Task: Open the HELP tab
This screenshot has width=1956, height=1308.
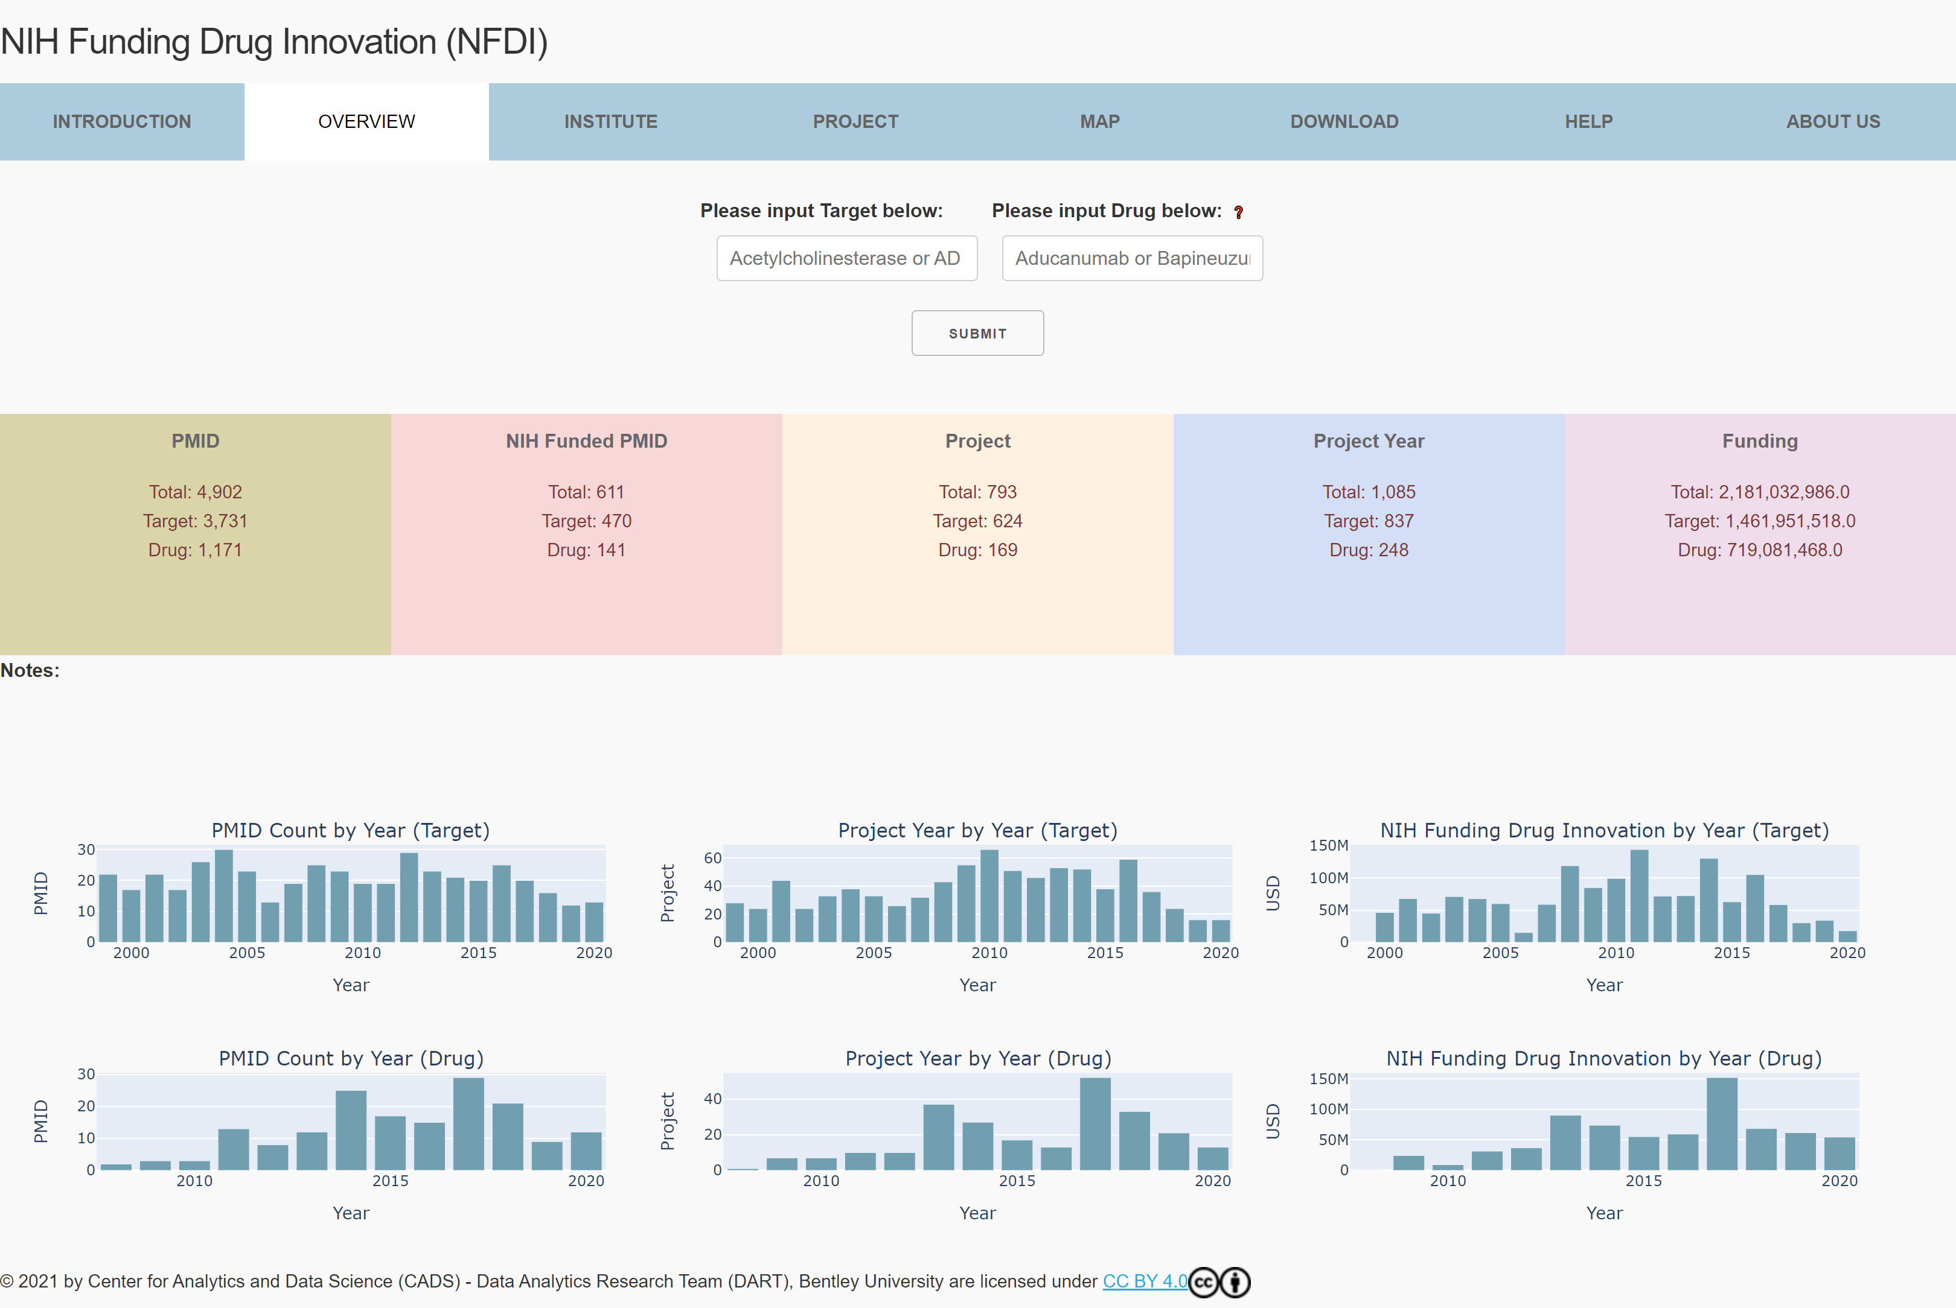Action: click(x=1589, y=121)
